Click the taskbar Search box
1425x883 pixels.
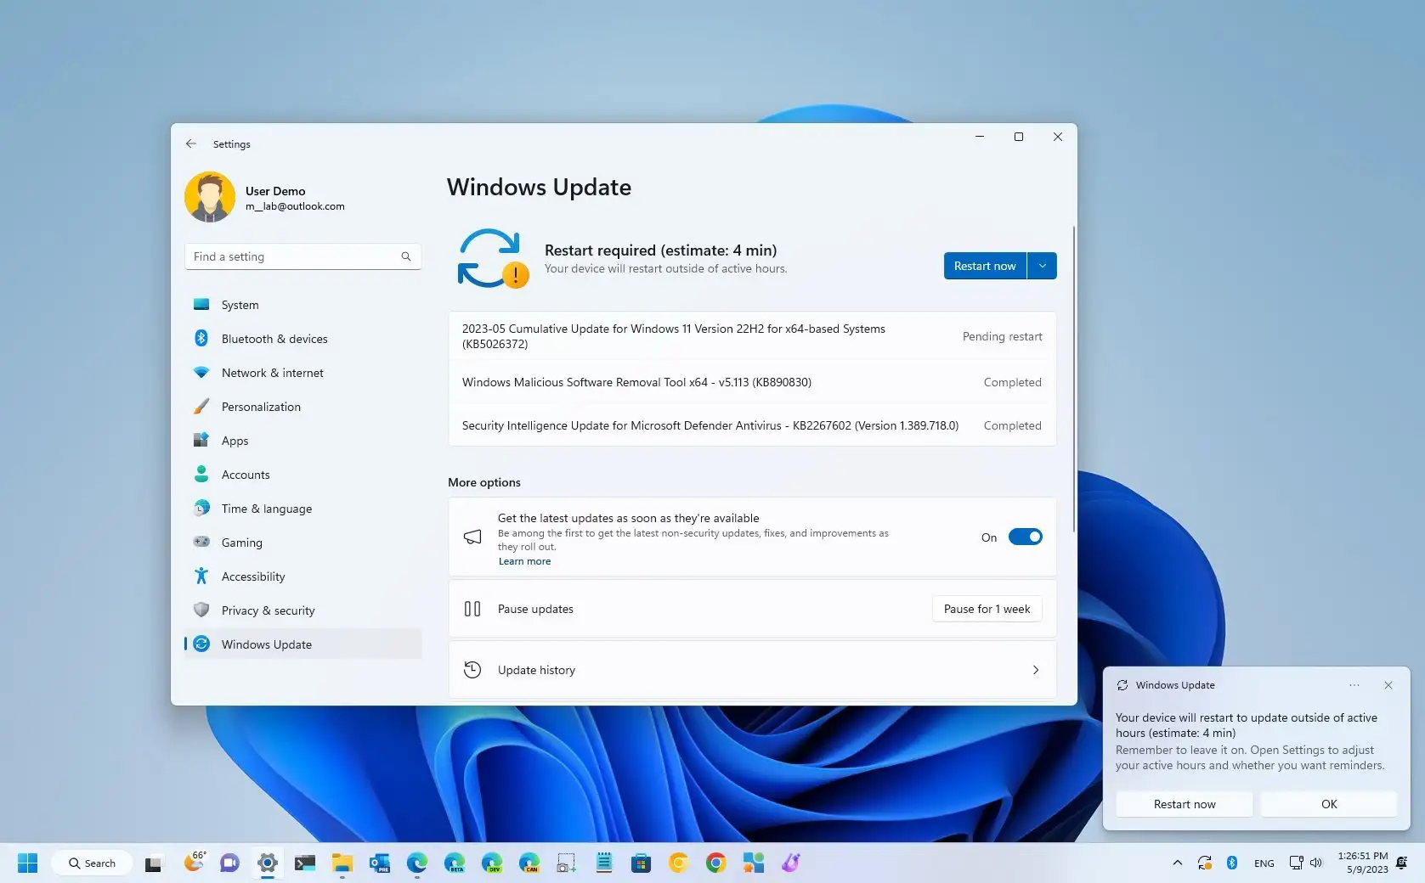(x=92, y=863)
